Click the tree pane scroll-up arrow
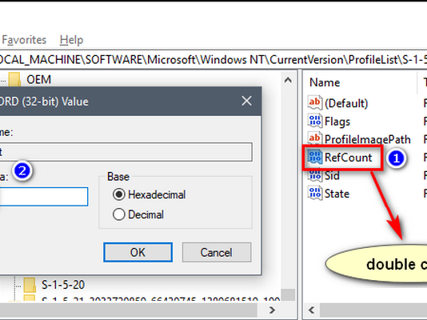This screenshot has width=427, height=320. coord(288,80)
